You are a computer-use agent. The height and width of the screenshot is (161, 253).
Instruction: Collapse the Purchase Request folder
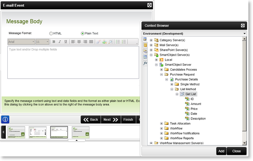pos(161,74)
